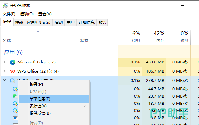Image resolution: width=199 pixels, height=125 pixels.
Task: Switch to the 服务 tab
Action: pos(102,22)
